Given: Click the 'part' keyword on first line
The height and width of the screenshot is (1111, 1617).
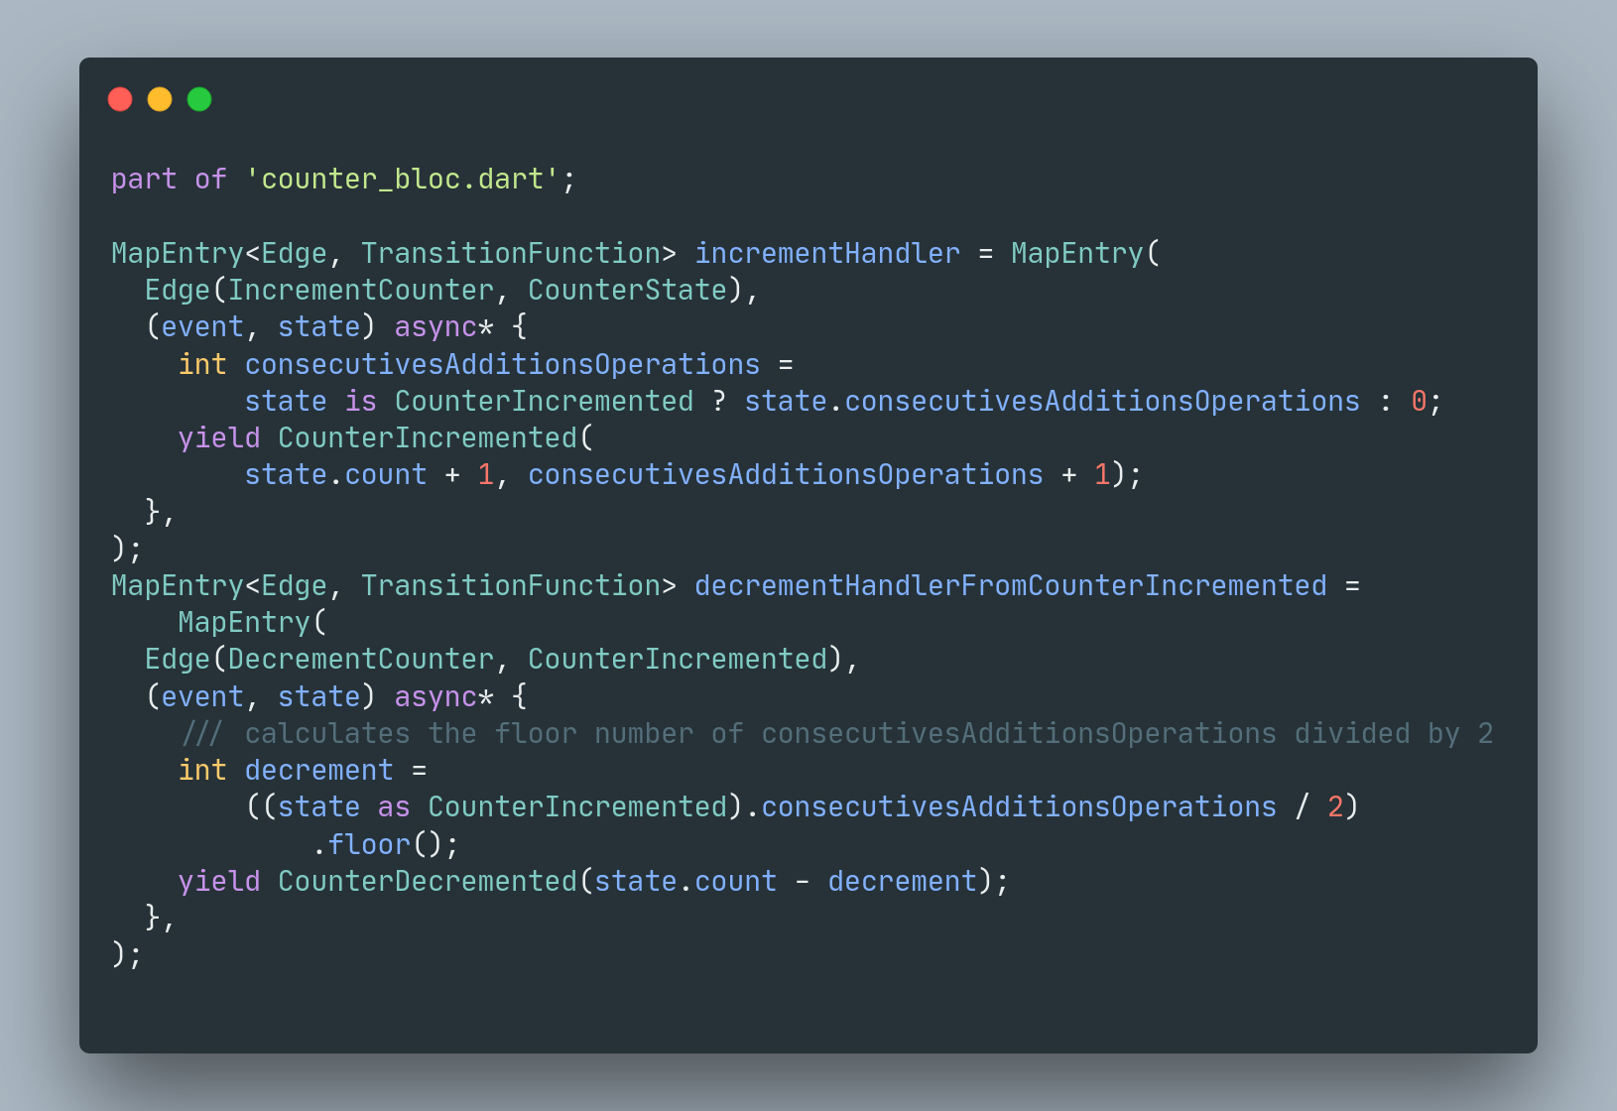Looking at the screenshot, I should pos(144,180).
